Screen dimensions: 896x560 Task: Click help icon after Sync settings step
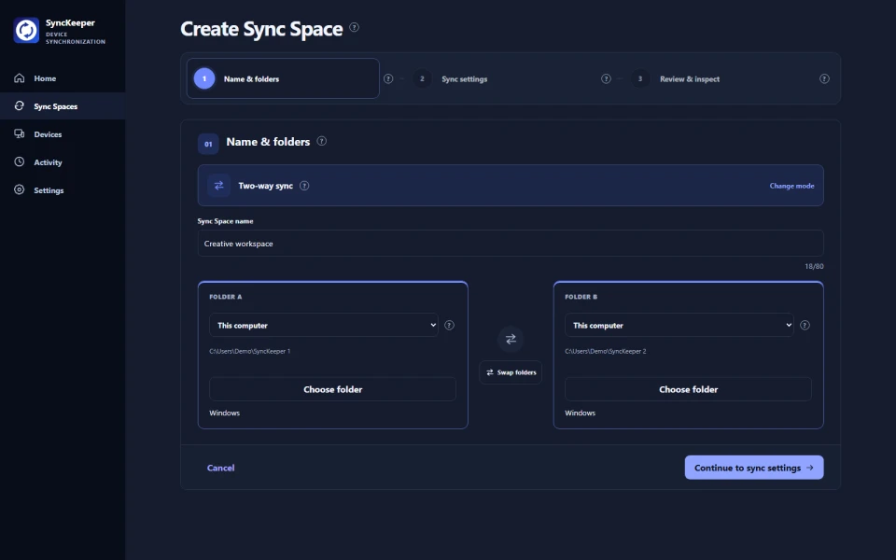tap(607, 78)
